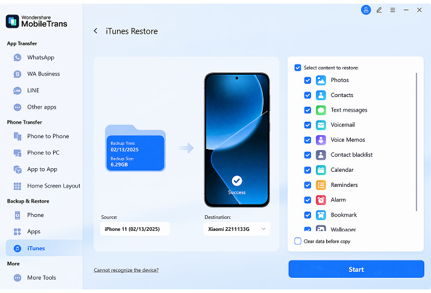Enable Clear data before copy

coord(298,241)
